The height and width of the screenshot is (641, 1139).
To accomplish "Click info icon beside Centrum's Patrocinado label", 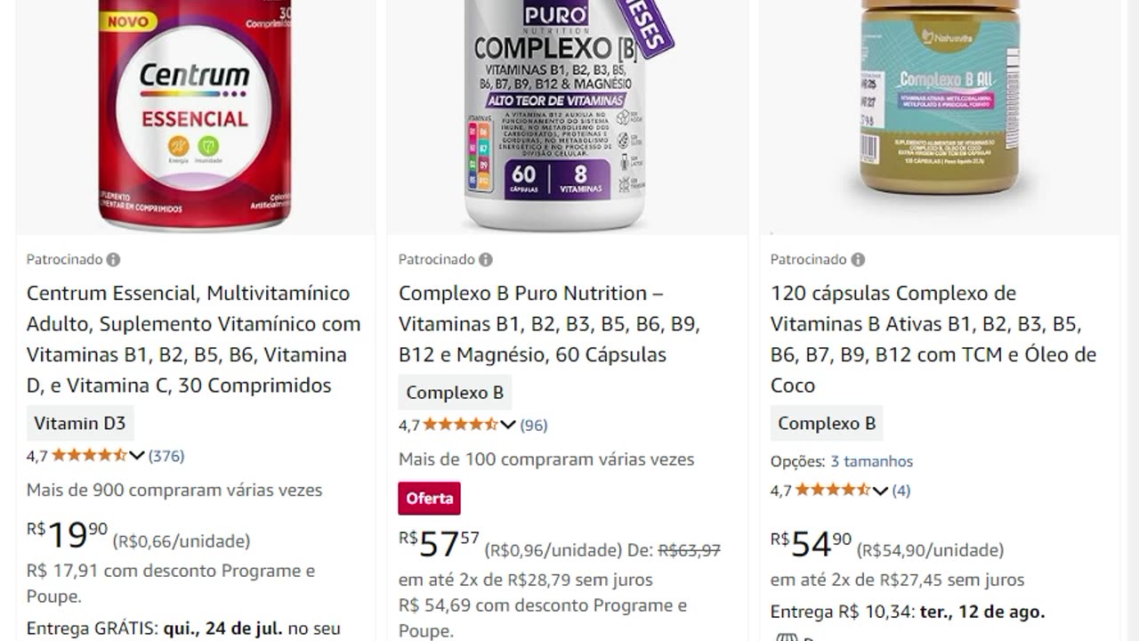I will (x=113, y=260).
